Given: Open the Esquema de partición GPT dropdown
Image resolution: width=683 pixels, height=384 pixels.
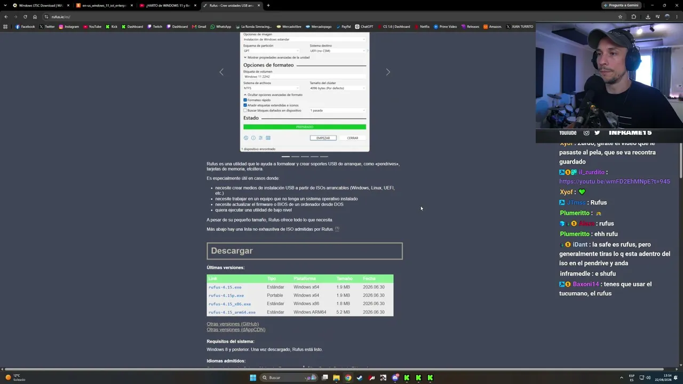Looking at the screenshot, I should pos(271,51).
